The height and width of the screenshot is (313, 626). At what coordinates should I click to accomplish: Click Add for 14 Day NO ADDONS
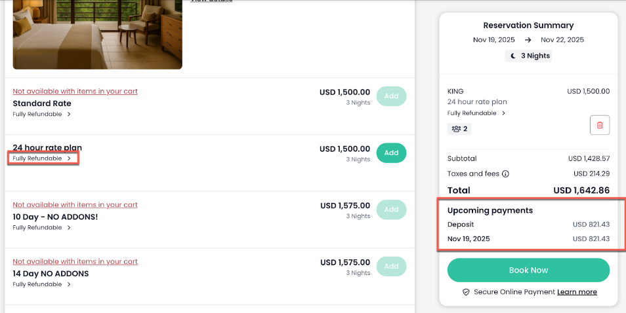point(391,267)
